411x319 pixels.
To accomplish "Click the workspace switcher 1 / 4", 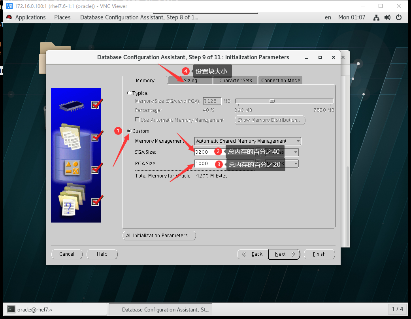I will point(398,309).
